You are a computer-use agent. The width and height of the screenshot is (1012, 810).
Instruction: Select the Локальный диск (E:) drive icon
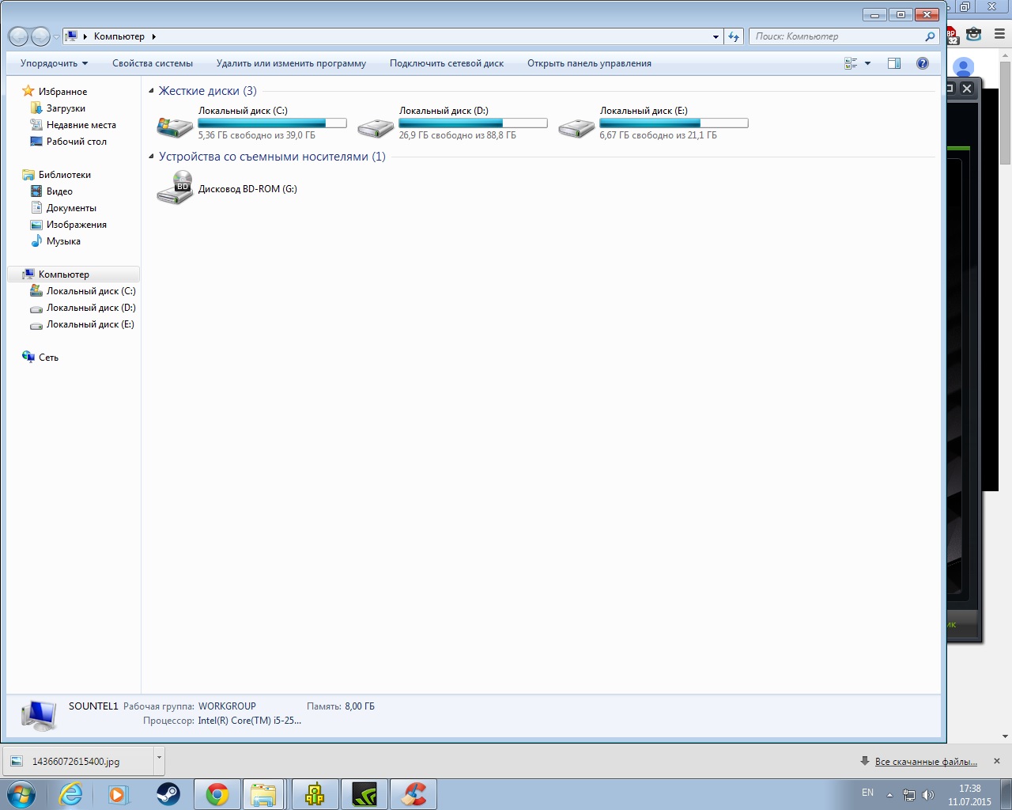coord(576,127)
